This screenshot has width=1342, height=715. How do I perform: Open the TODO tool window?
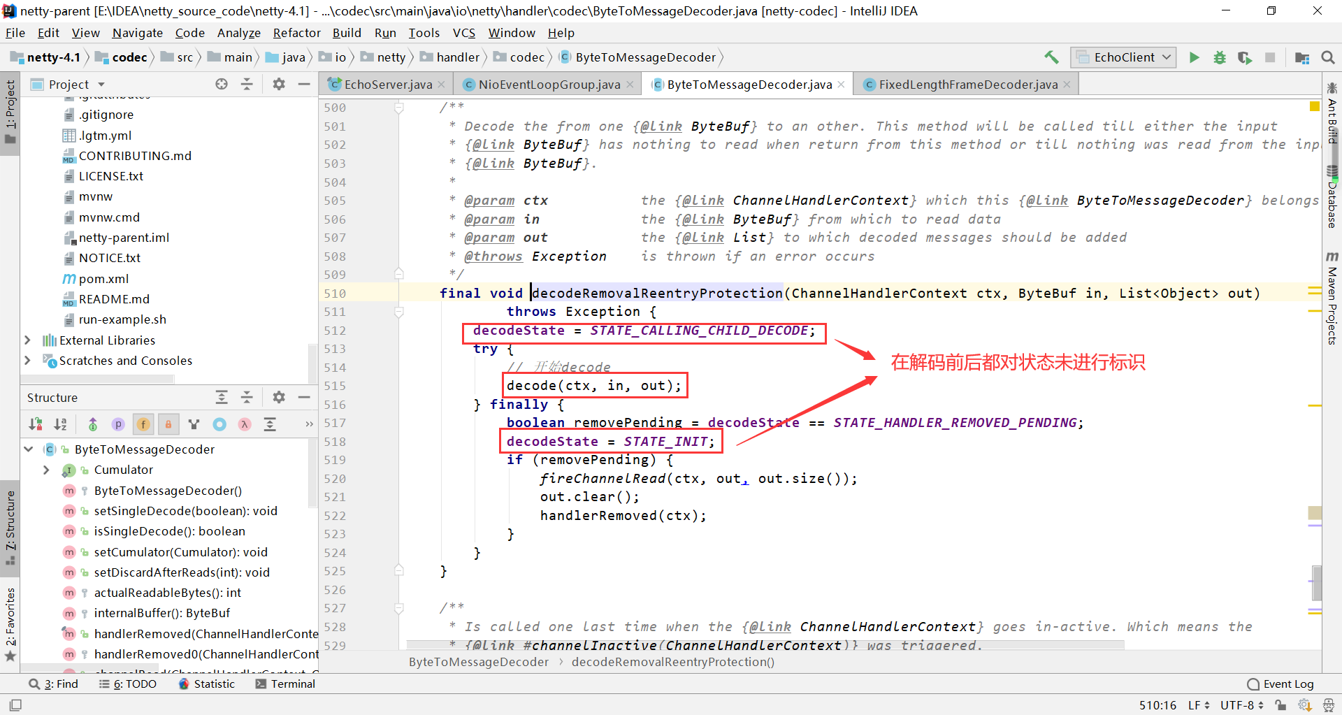tap(128, 684)
